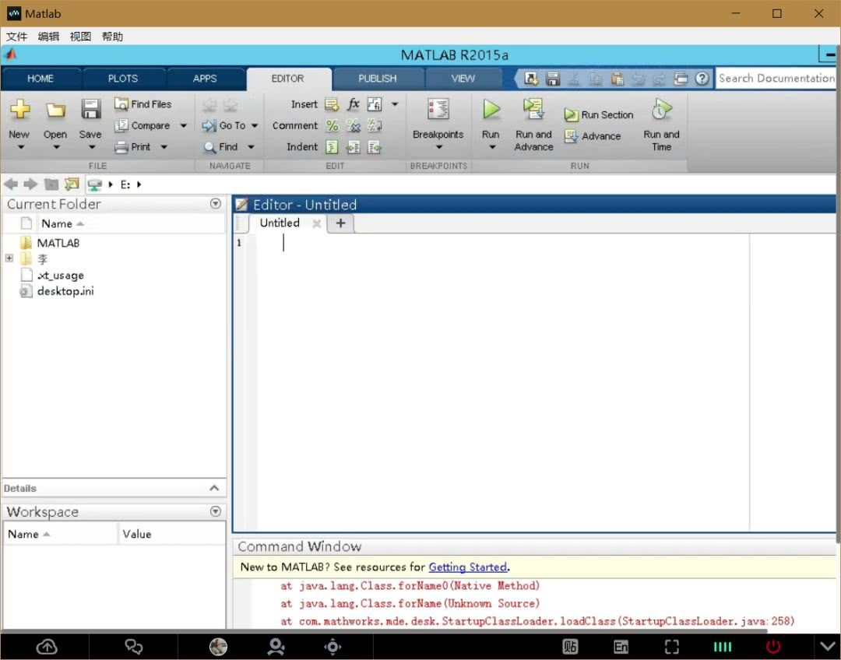Switch to the PUBLISH tab

point(377,79)
